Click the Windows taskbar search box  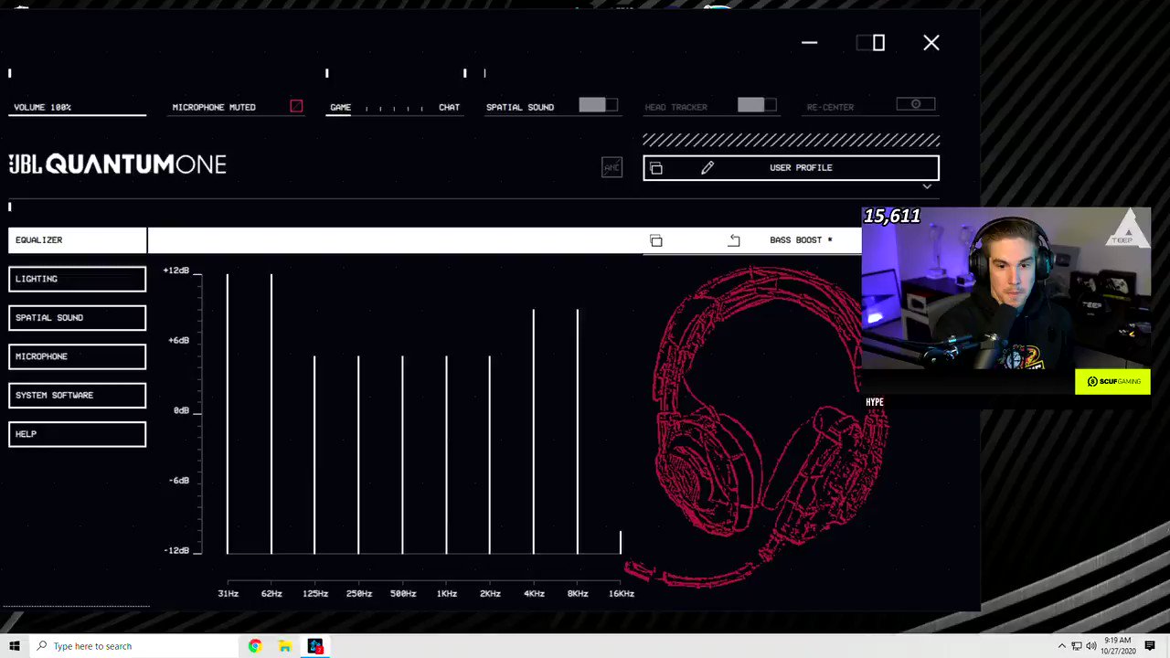point(134,646)
